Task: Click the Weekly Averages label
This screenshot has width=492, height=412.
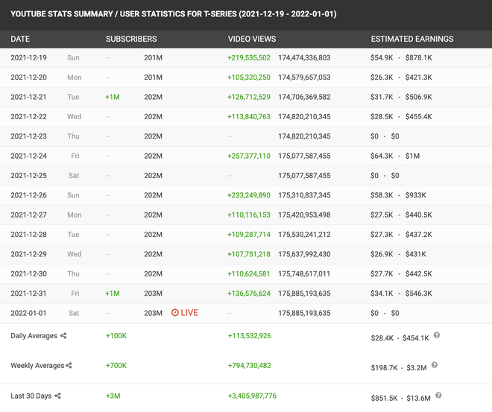Action: [37, 366]
